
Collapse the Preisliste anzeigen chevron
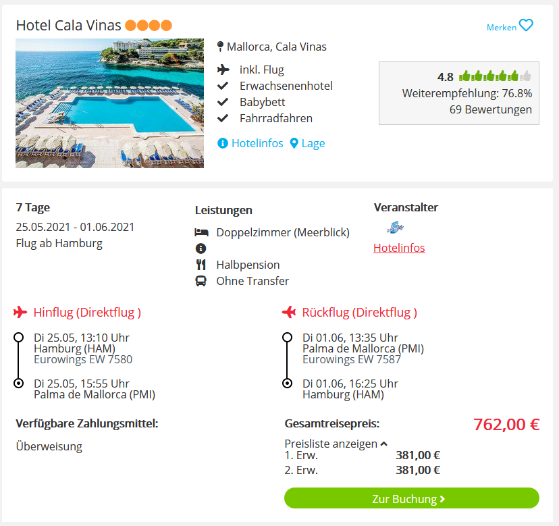(383, 444)
